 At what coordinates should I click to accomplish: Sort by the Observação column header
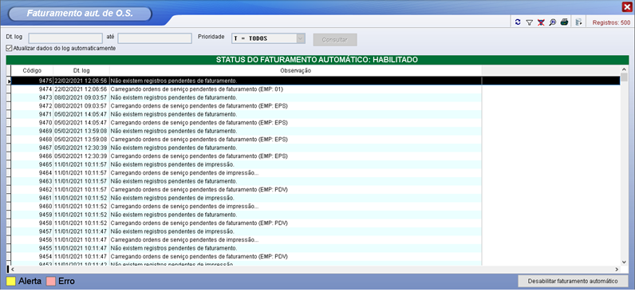coord(296,70)
